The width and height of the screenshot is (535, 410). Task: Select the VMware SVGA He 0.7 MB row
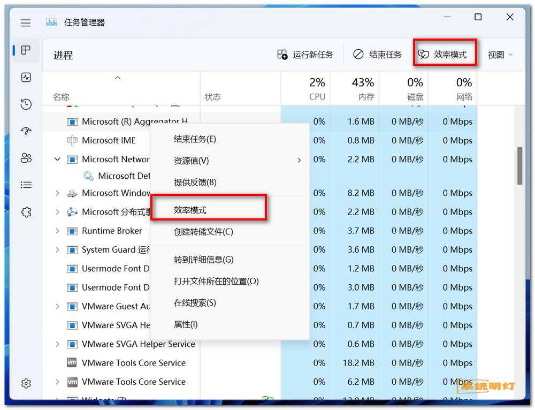(x=260, y=325)
